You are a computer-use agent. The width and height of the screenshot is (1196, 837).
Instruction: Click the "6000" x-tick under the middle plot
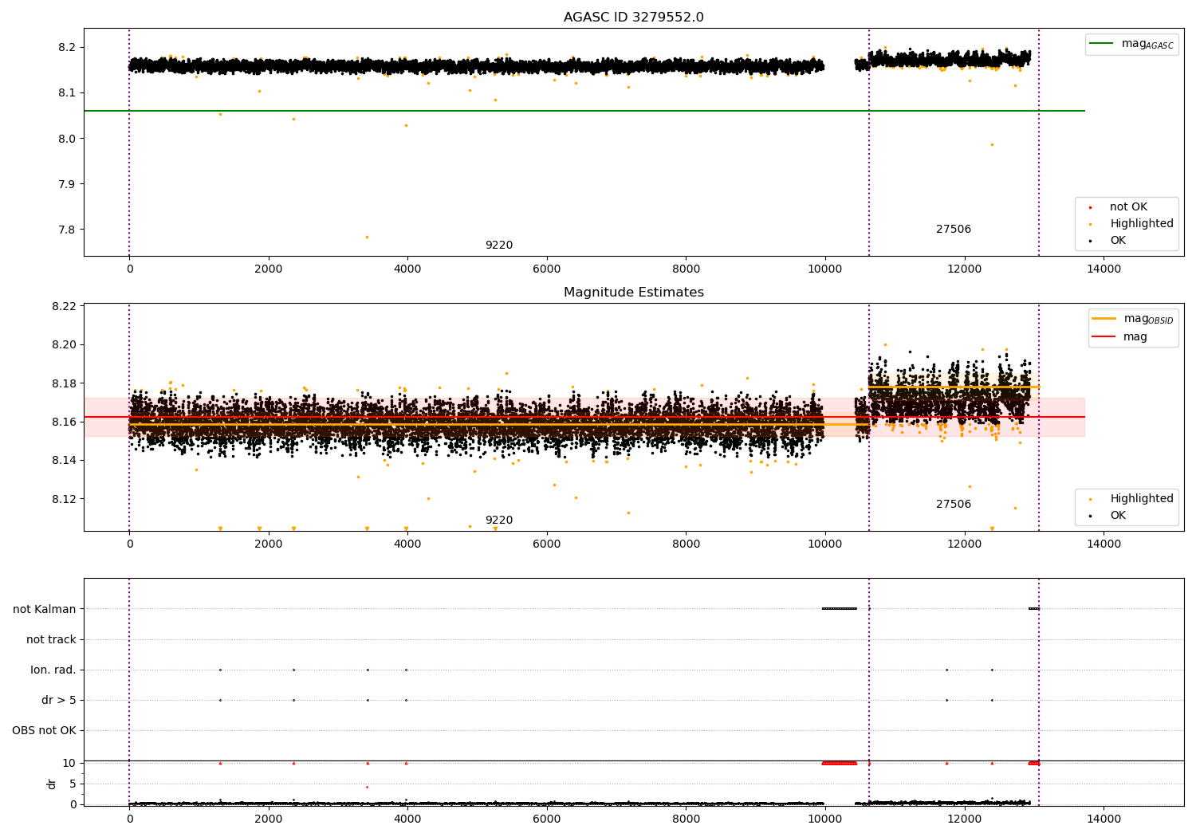(547, 544)
